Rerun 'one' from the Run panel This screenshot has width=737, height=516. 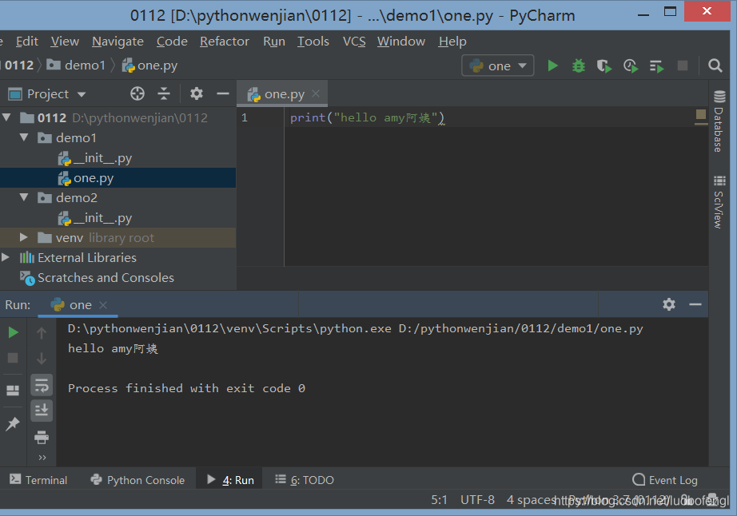click(13, 332)
